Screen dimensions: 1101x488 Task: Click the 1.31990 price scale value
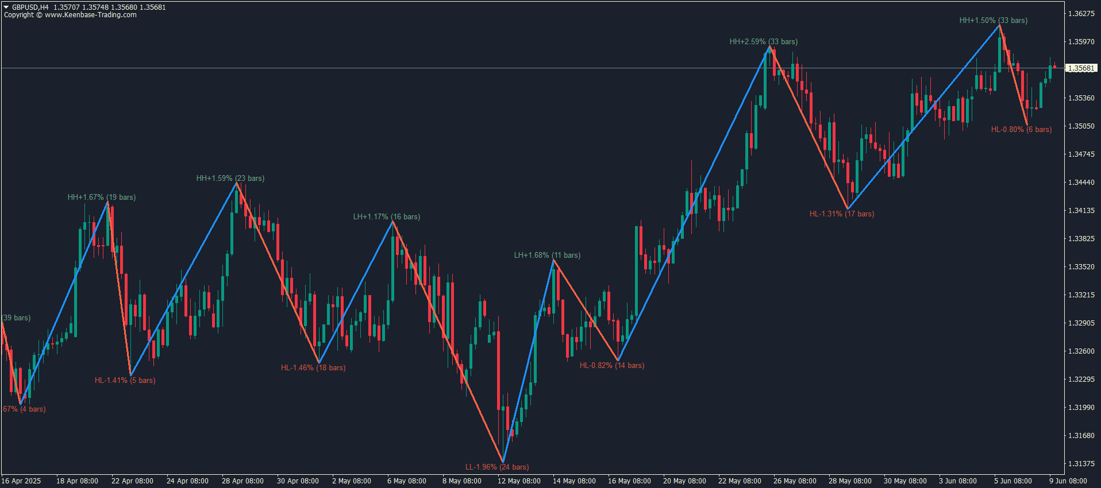click(x=1081, y=408)
